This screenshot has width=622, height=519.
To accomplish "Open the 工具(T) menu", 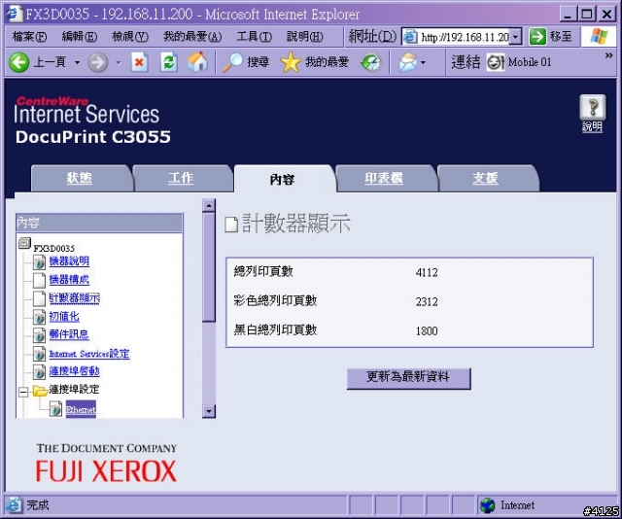I will pyautogui.click(x=255, y=37).
